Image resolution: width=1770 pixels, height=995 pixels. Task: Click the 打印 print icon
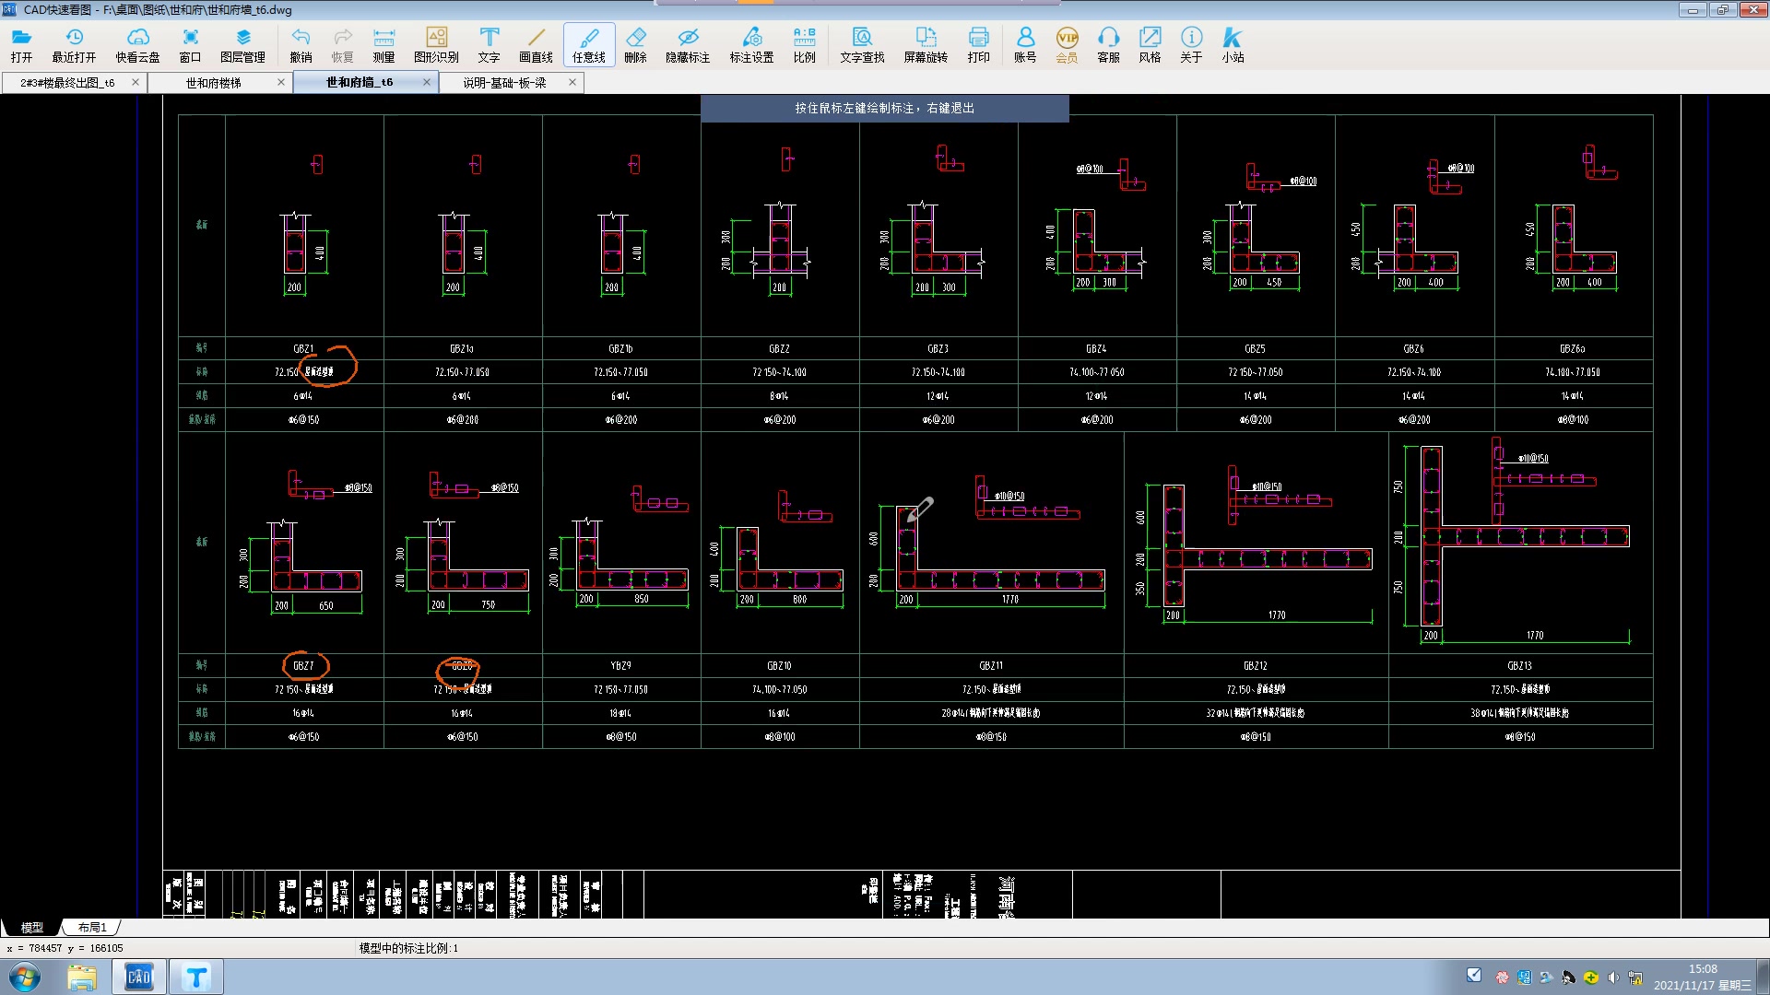point(978,44)
